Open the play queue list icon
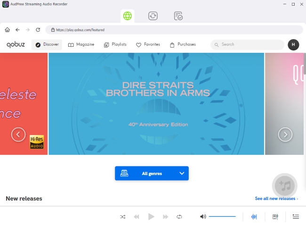The height and width of the screenshot is (227, 306). point(296,217)
